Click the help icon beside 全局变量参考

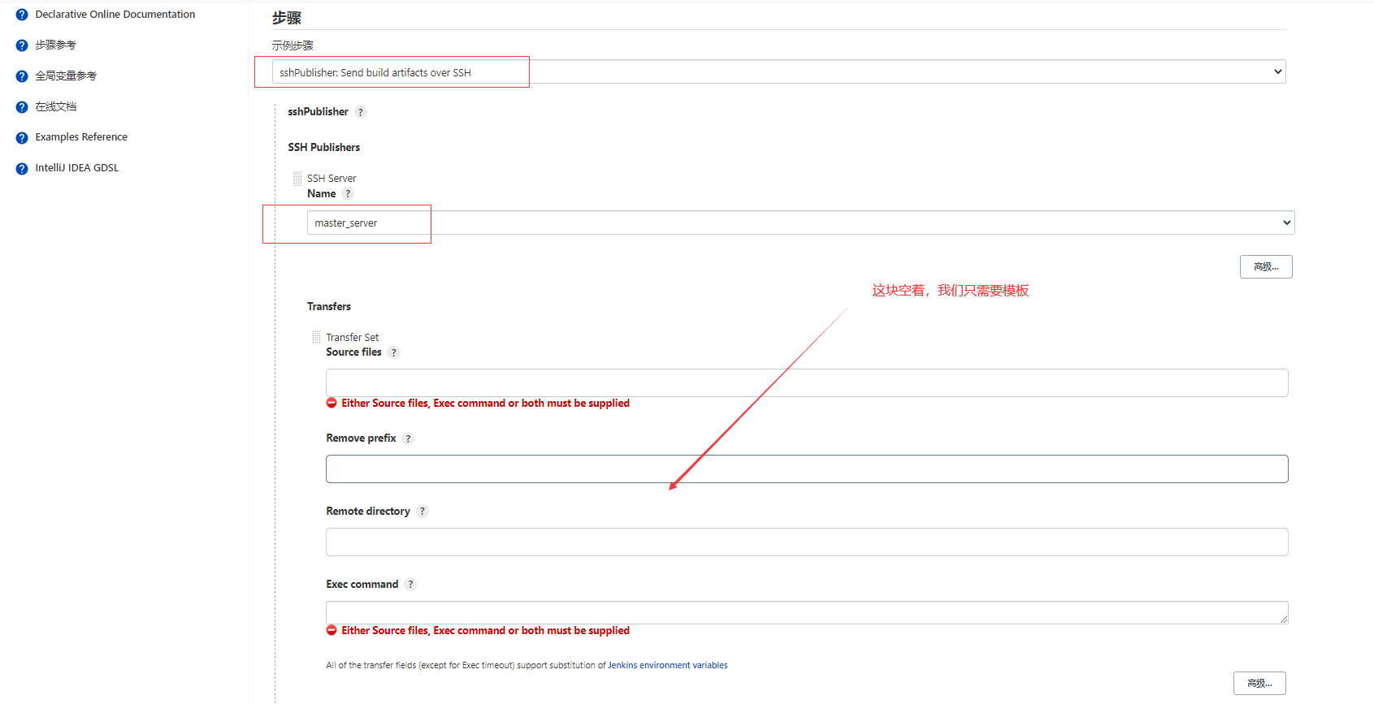click(22, 76)
